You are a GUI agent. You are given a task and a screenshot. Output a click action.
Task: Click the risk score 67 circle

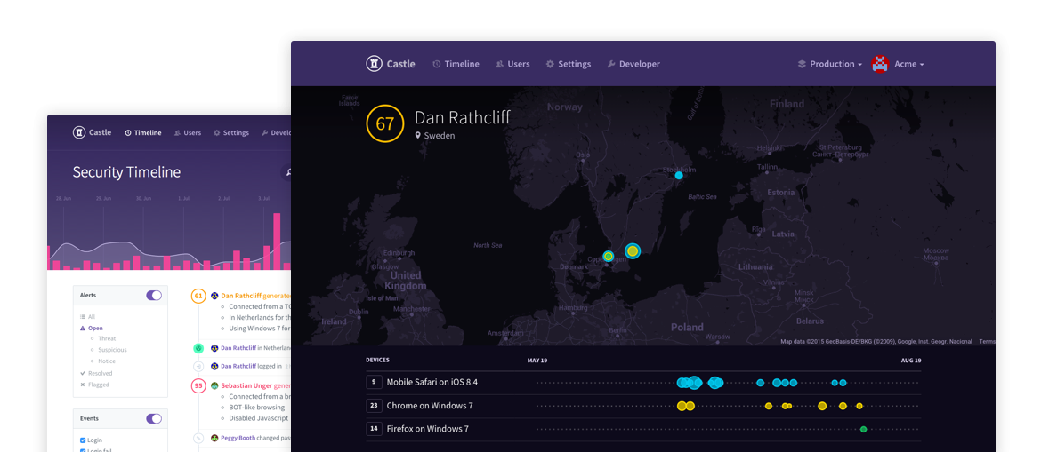click(x=385, y=123)
